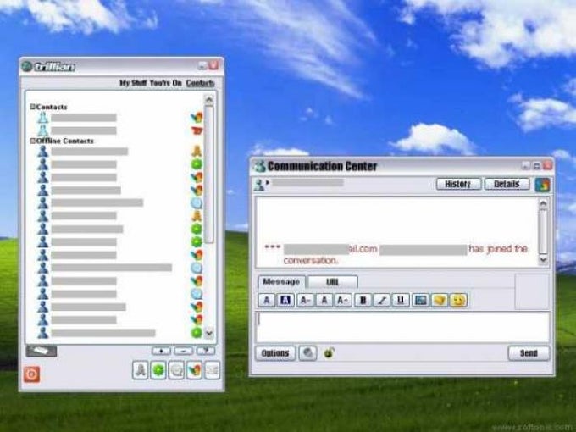Click the question mark help button
The width and height of the screenshot is (576, 432).
pyautogui.click(x=206, y=351)
